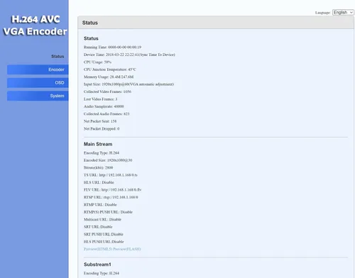Click the Input Size status line

129,84
